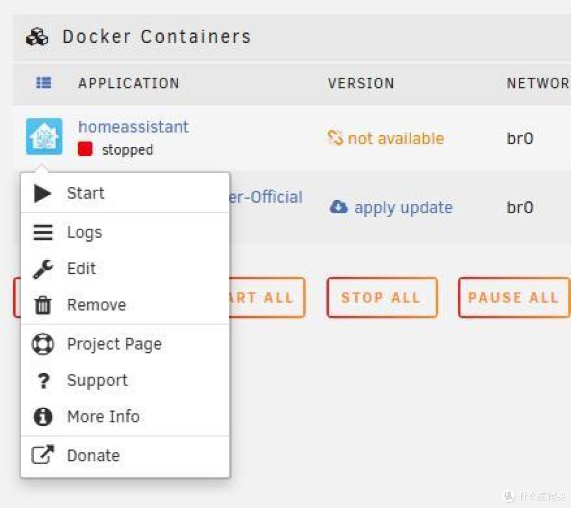The image size is (571, 508).
Task: Toggle the list view icon beside APPLICATION
Action: pyautogui.click(x=43, y=83)
